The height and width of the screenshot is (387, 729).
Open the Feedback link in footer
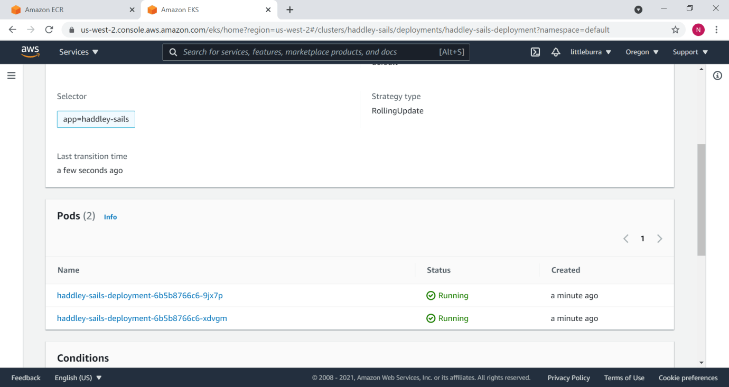(x=26, y=377)
